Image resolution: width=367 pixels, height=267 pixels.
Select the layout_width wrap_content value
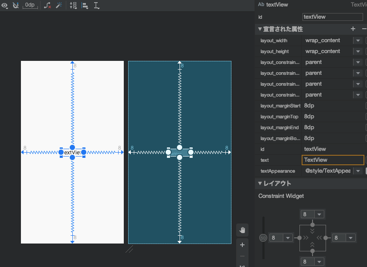pos(323,40)
